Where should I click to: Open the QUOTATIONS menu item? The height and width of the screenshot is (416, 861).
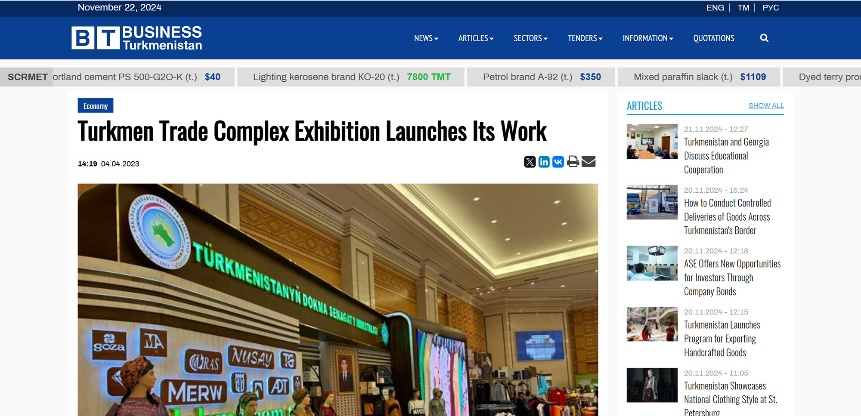tap(714, 38)
